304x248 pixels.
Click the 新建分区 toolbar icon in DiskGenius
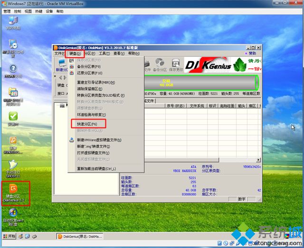(62, 65)
